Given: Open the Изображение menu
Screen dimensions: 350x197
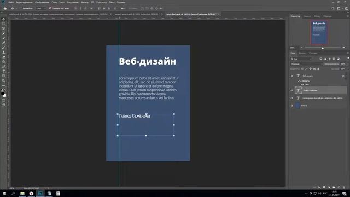Looking at the screenshot, I should (42, 2).
